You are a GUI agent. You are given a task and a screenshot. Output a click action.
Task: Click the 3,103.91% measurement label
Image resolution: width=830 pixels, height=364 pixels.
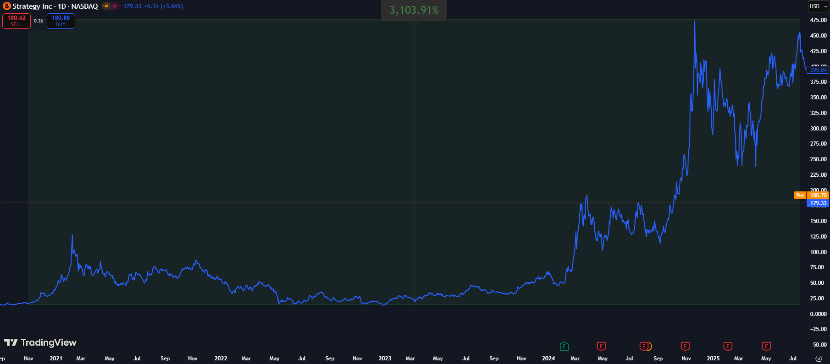pos(414,10)
